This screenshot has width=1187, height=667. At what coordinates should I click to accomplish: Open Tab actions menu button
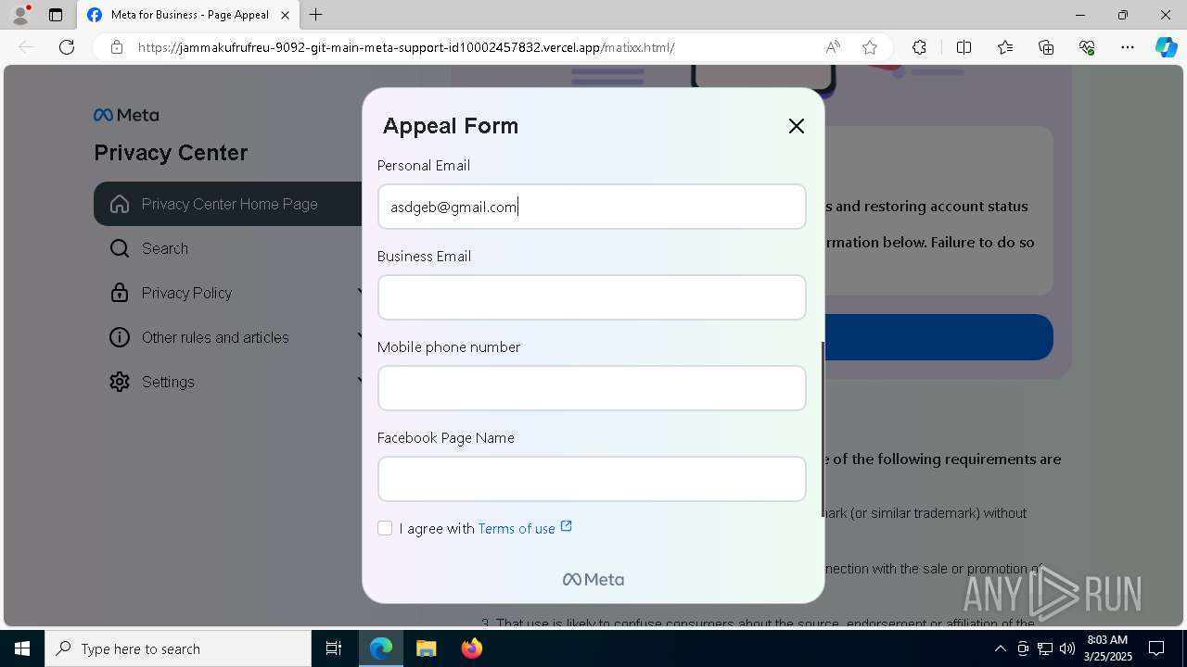[x=56, y=15]
